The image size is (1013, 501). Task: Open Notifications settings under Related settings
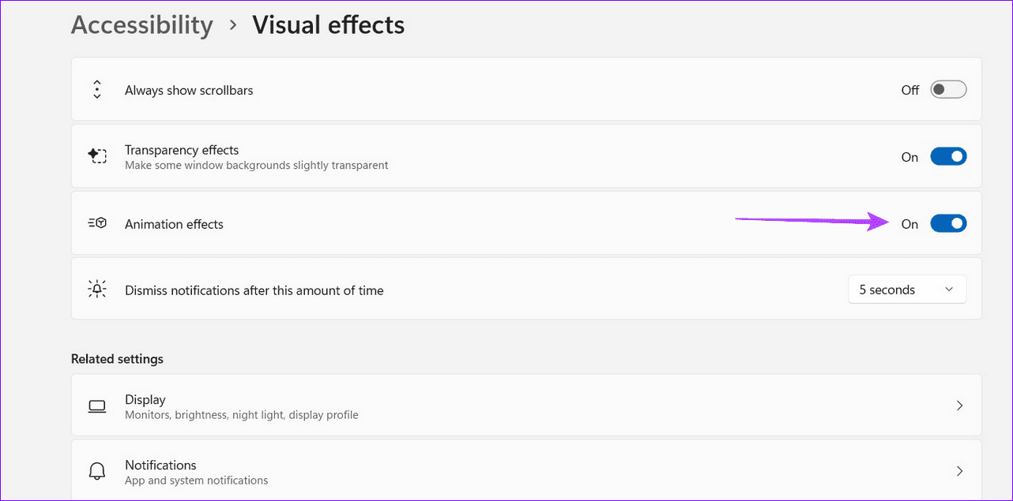click(x=522, y=470)
